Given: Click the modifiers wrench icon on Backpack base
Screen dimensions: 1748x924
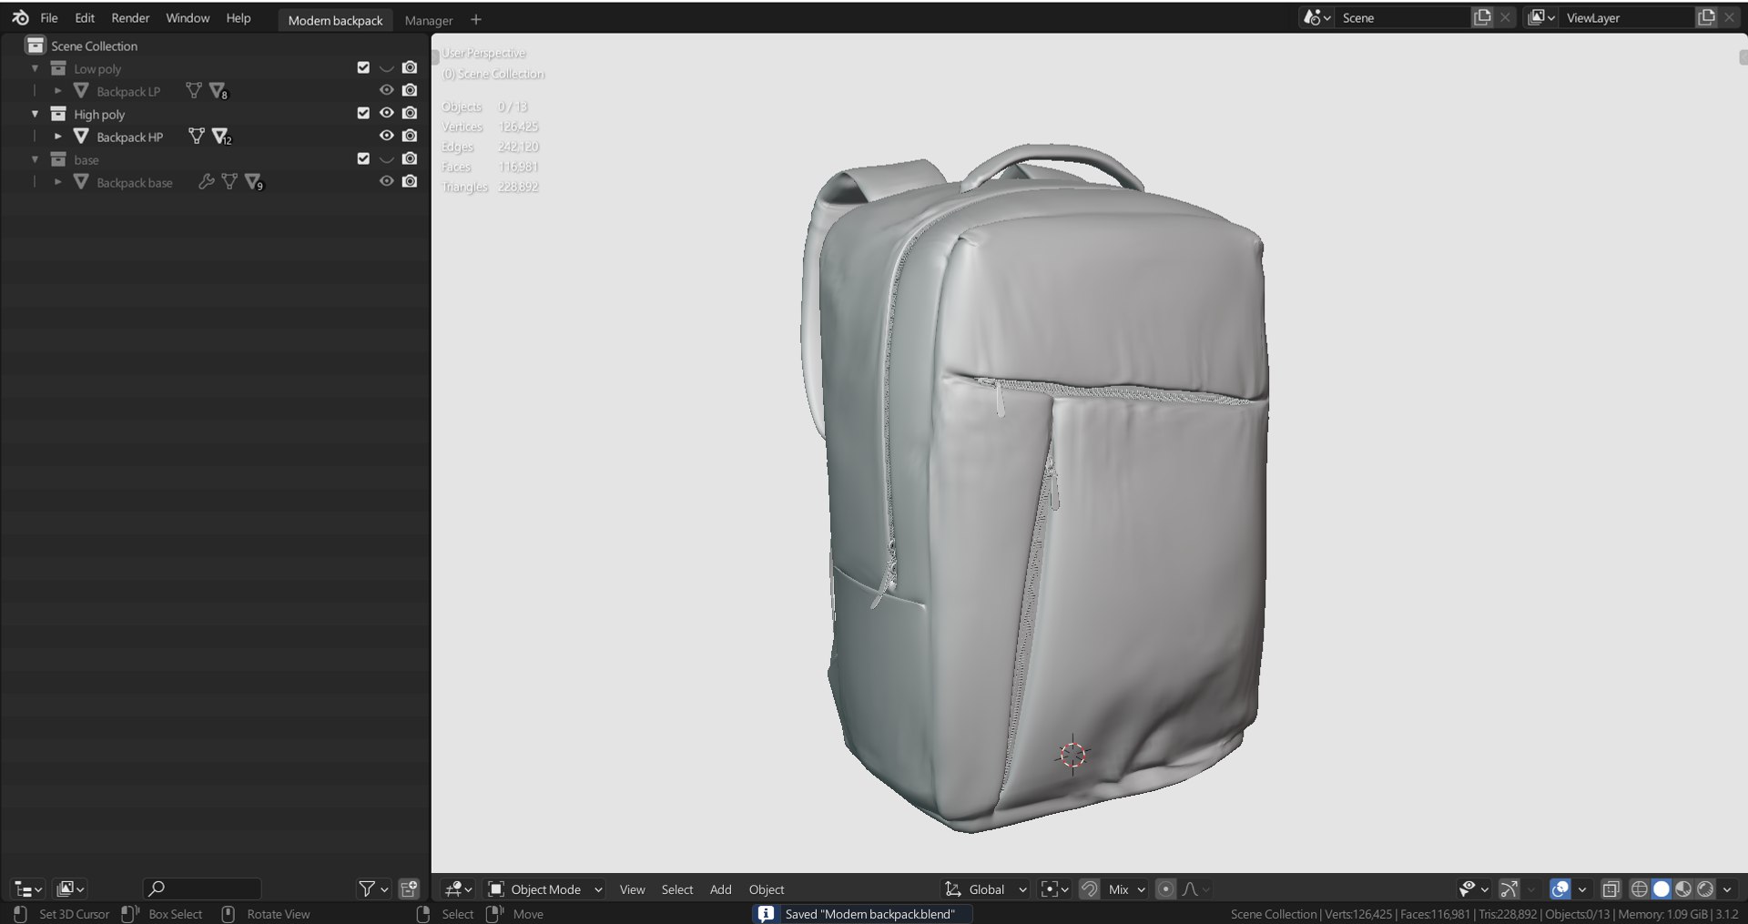Looking at the screenshot, I should pyautogui.click(x=207, y=182).
